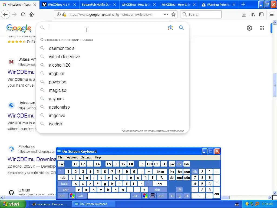Report inappropriate predictions link below suggestions
The image size is (277, 208).
coord(153,131)
